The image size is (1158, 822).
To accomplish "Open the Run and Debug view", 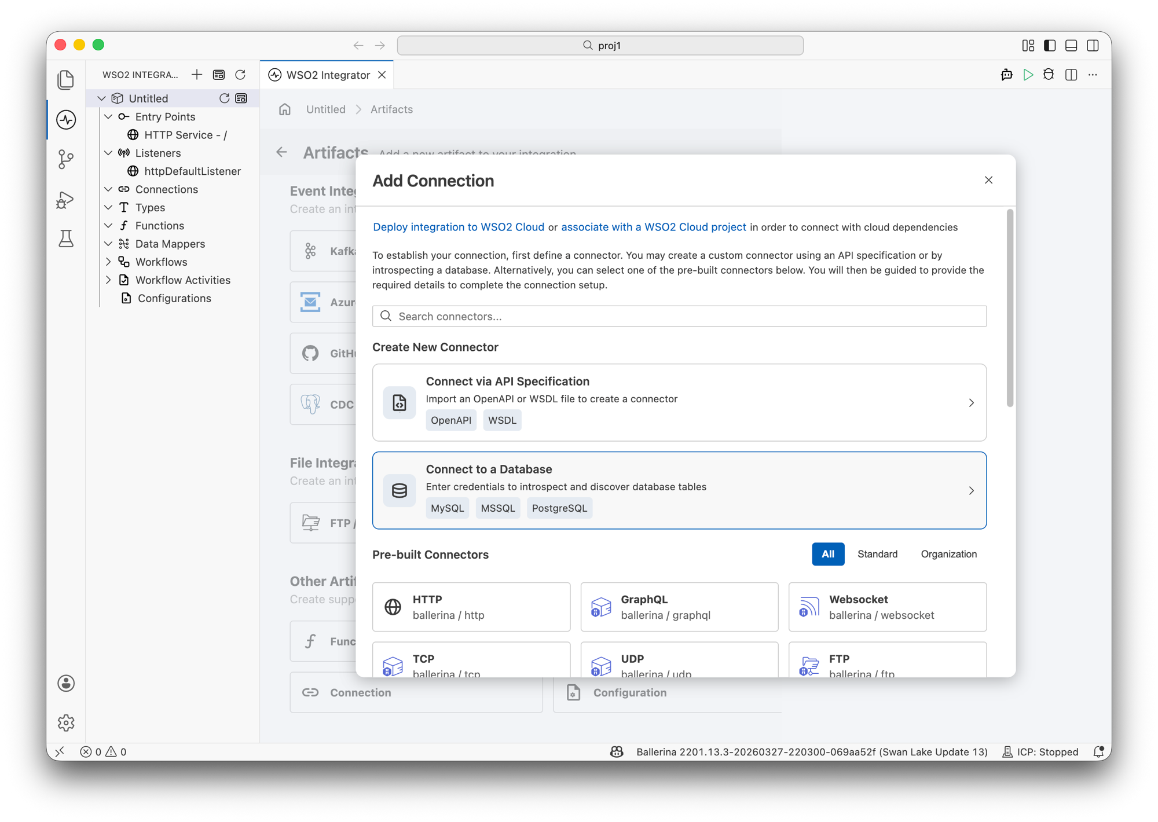I will [66, 199].
